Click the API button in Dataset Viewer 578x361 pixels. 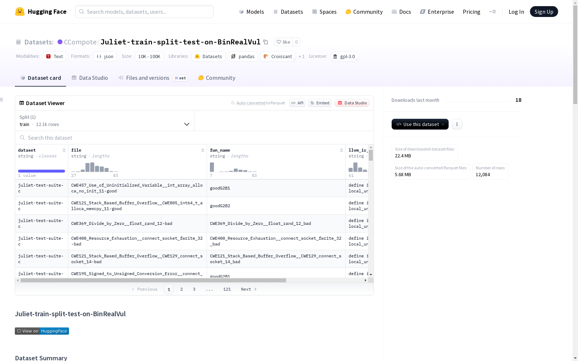coord(297,103)
